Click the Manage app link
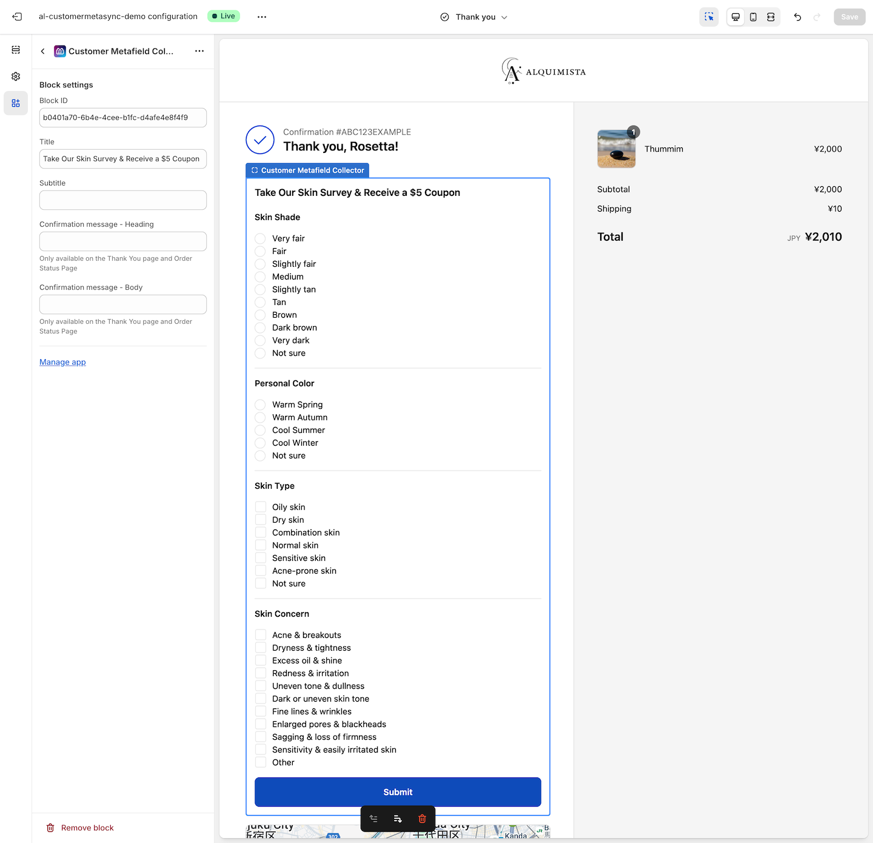Viewport: 873px width, 843px height. point(62,362)
